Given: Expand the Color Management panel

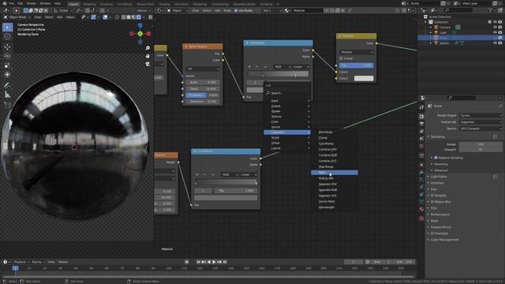Looking at the screenshot, I should click(444, 240).
